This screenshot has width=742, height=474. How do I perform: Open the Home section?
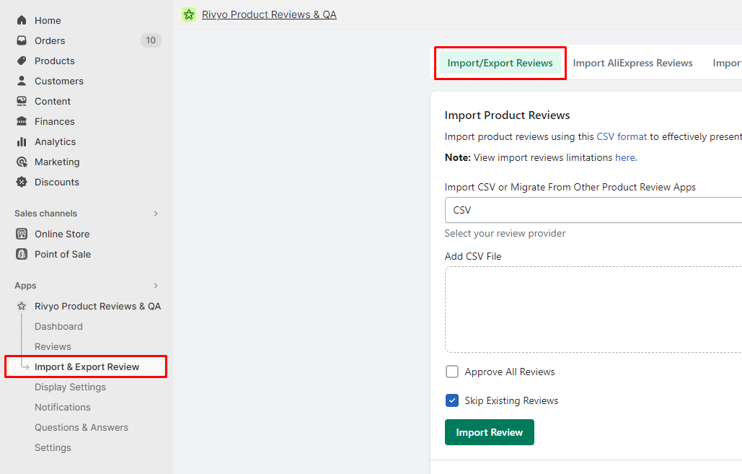[x=45, y=20]
